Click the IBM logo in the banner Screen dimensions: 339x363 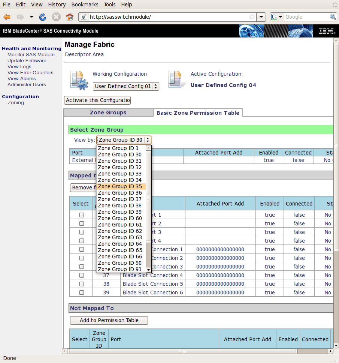click(x=327, y=31)
